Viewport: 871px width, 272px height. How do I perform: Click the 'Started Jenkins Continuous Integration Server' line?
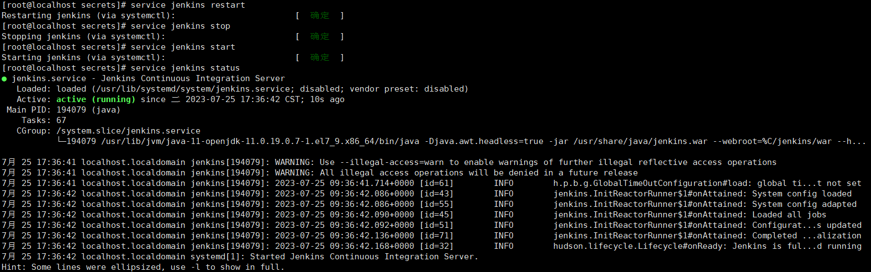[364, 257]
